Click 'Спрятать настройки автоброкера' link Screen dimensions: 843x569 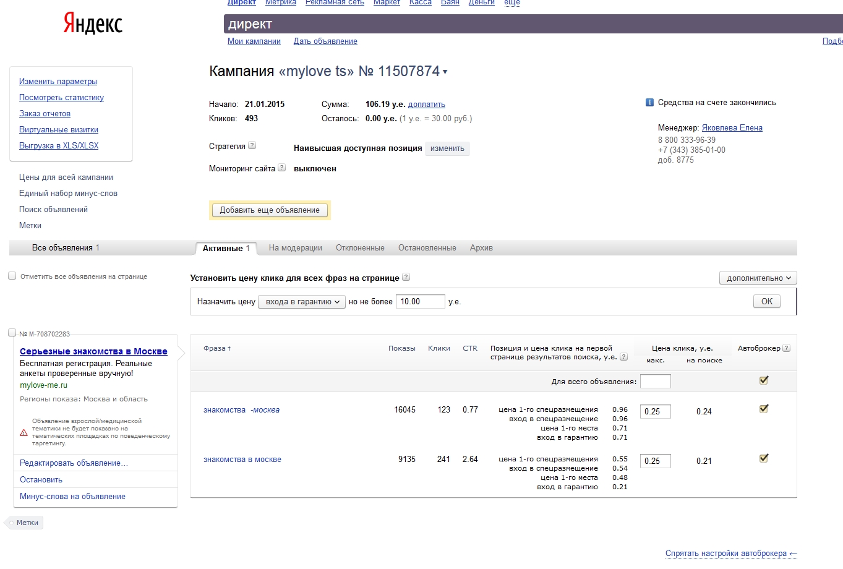point(732,554)
